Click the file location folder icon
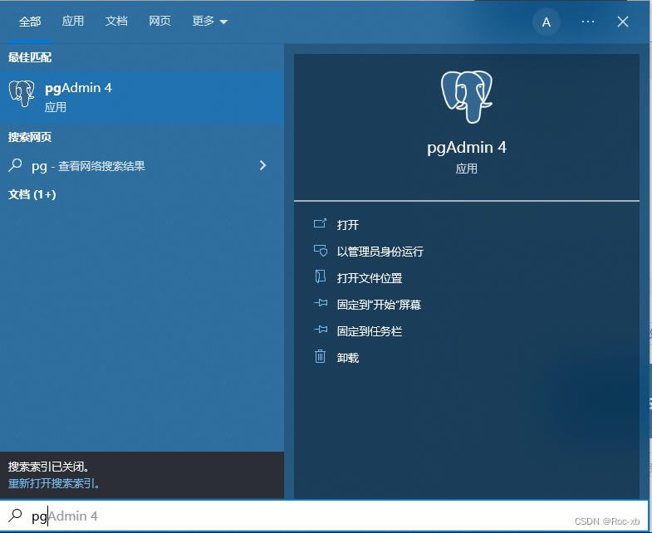Viewport: 652px width, 533px height. 320,276
